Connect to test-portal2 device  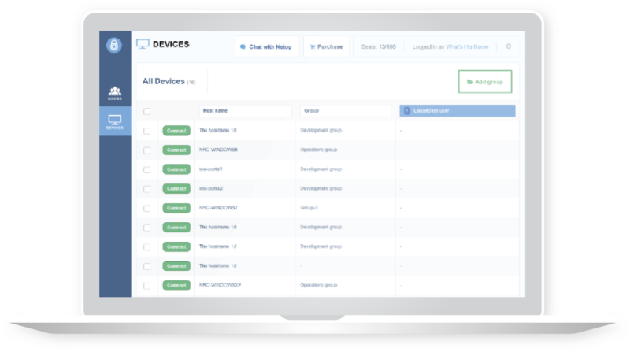click(176, 188)
